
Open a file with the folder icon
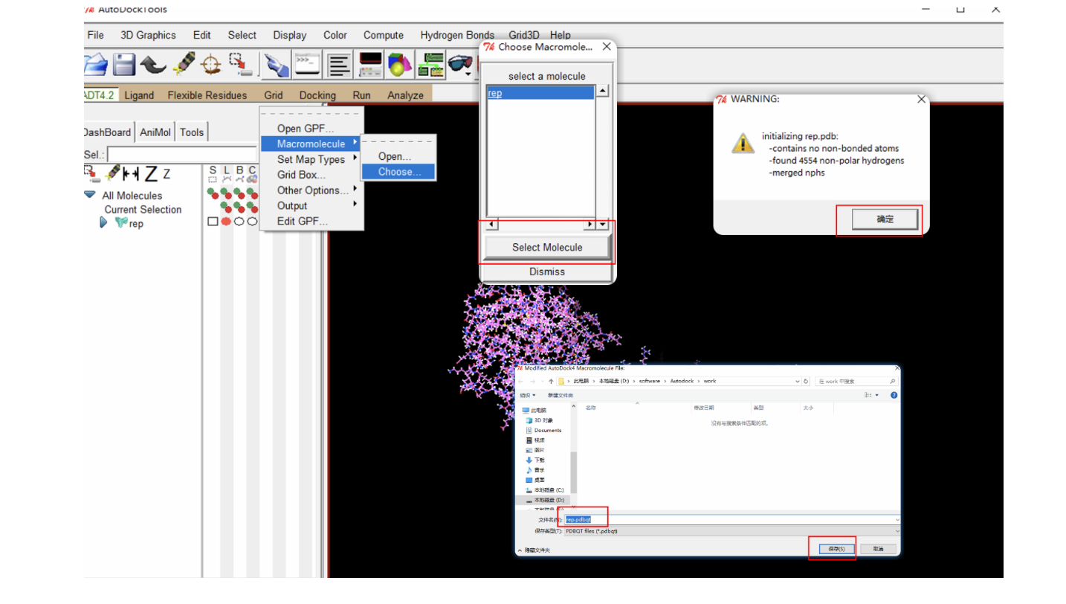(96, 65)
